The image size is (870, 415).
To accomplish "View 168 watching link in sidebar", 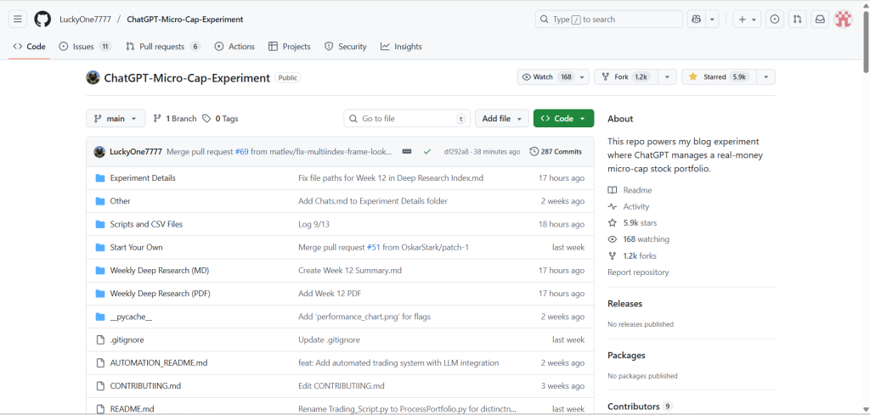I will [639, 239].
